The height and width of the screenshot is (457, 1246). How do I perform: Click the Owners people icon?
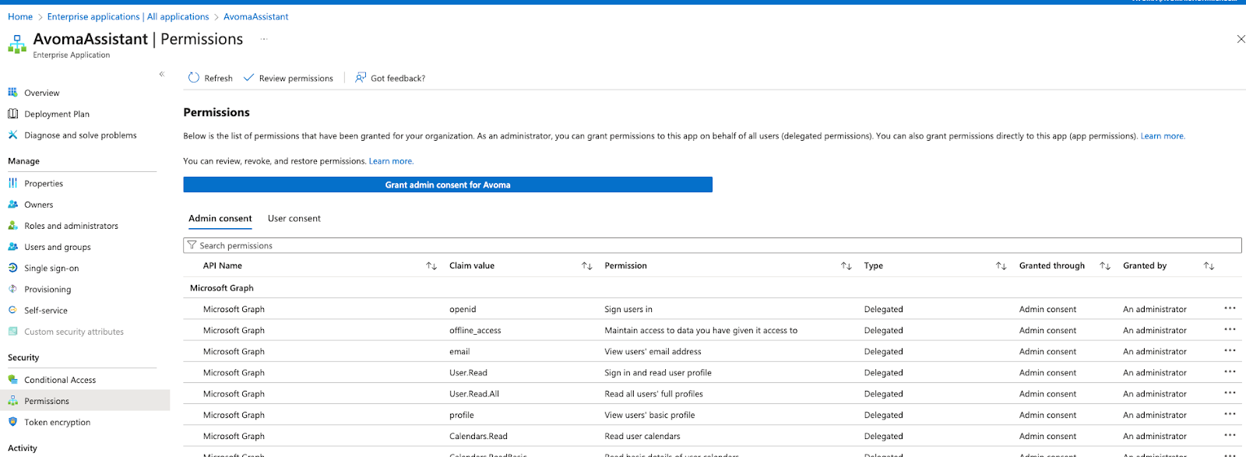click(12, 204)
